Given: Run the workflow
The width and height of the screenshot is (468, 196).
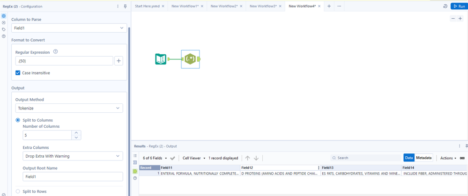Looking at the screenshot, I should pos(459,6).
